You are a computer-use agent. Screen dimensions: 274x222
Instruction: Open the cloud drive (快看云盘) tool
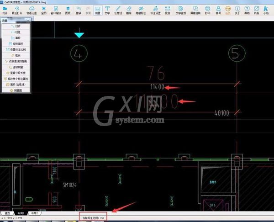(x=32, y=11)
